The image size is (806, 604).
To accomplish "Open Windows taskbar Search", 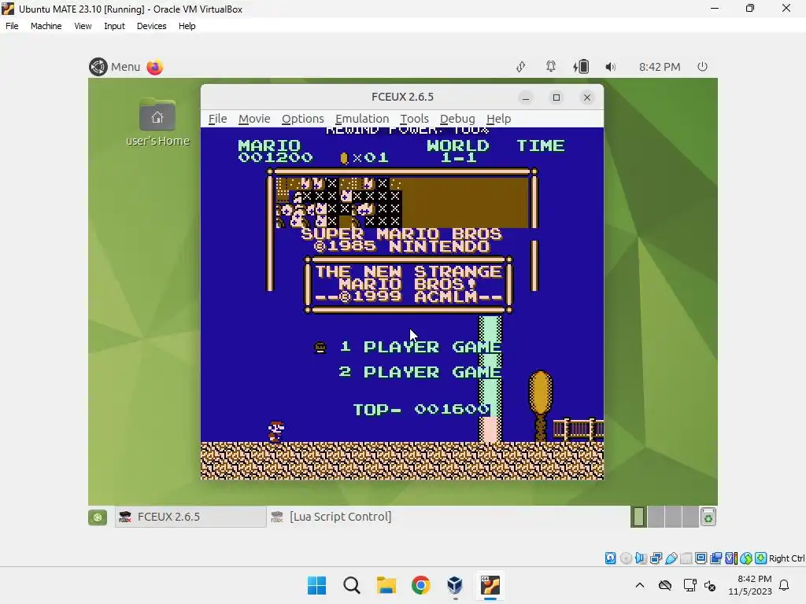I will click(352, 585).
